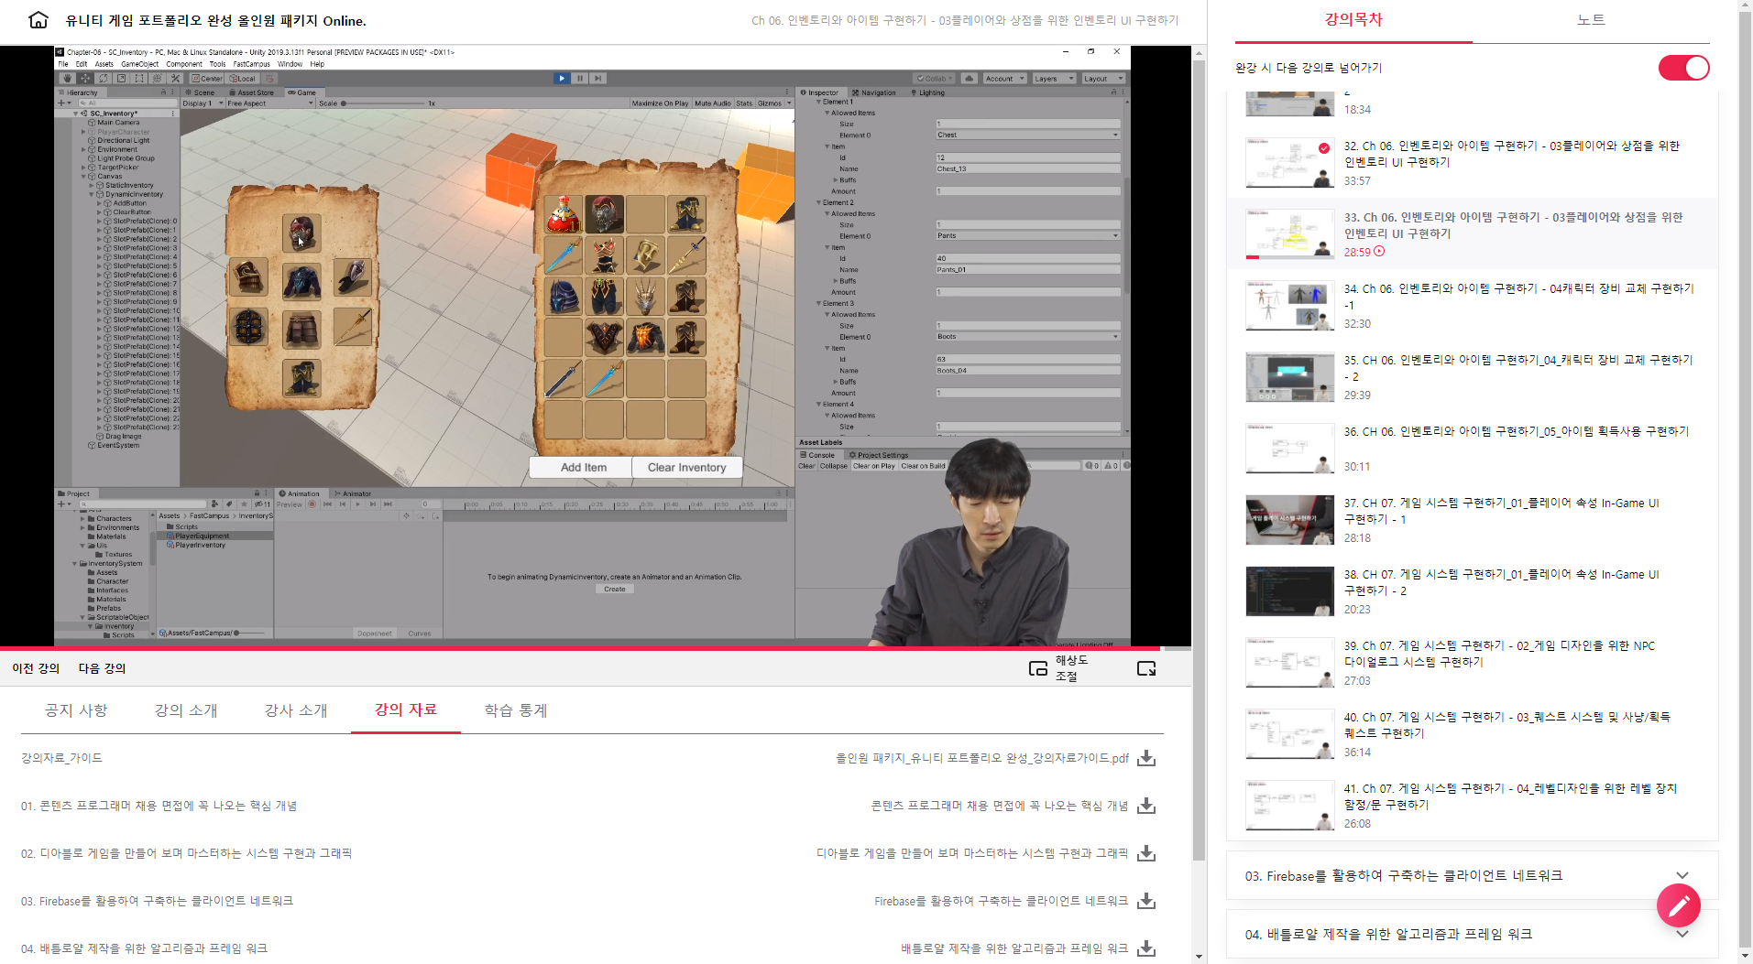Open the Layers dropdown in Unity
The height and width of the screenshot is (964, 1753).
(x=1054, y=79)
